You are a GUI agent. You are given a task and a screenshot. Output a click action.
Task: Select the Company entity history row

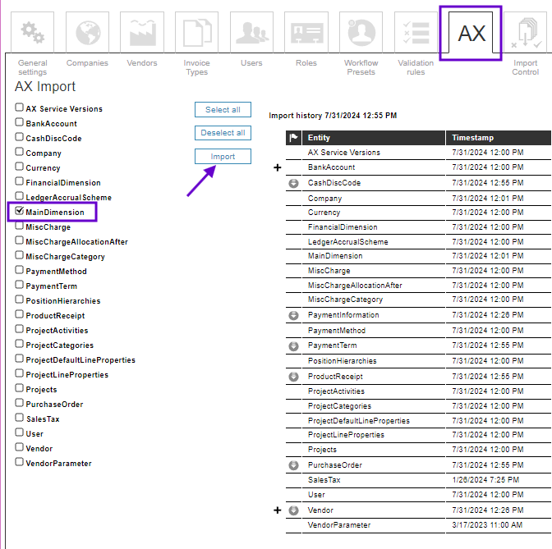coord(418,199)
